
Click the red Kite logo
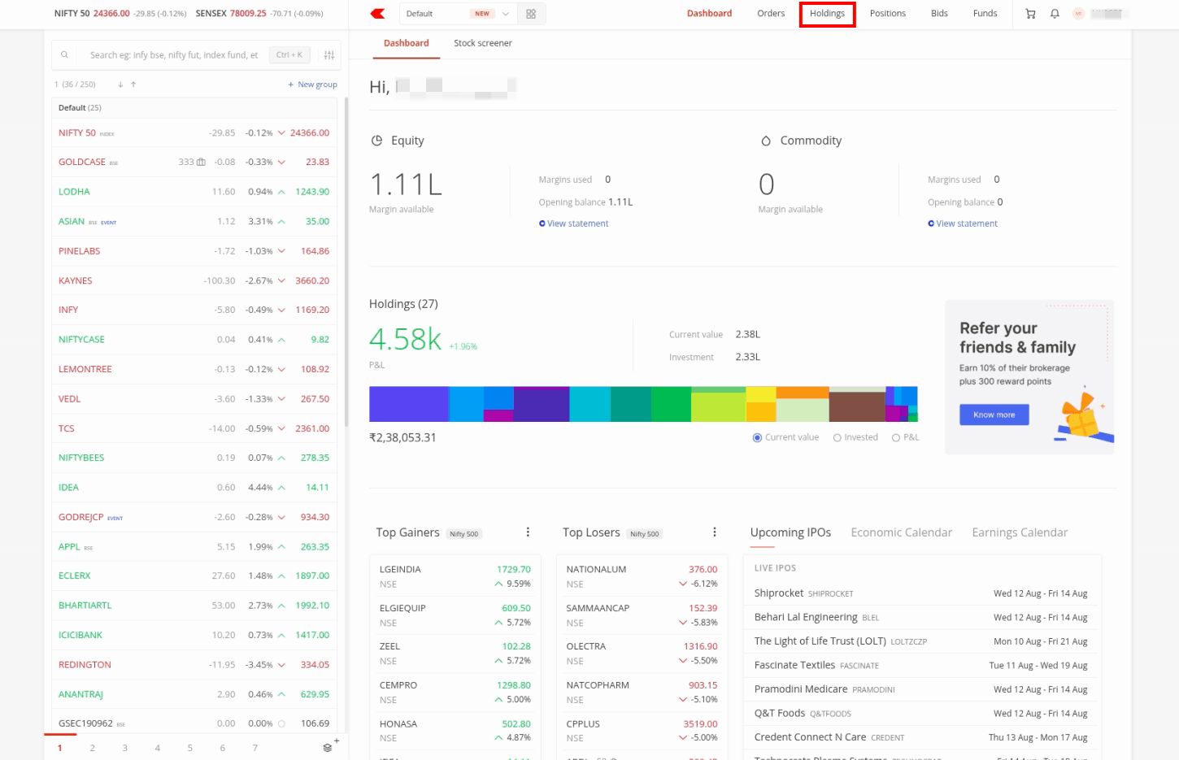pos(377,14)
